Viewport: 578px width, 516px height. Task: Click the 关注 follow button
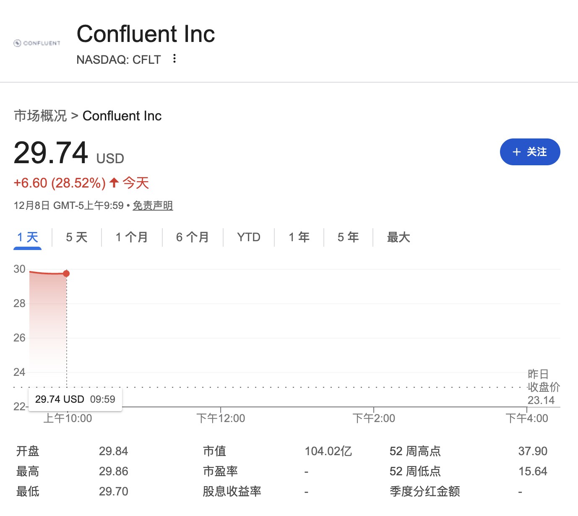pos(530,152)
